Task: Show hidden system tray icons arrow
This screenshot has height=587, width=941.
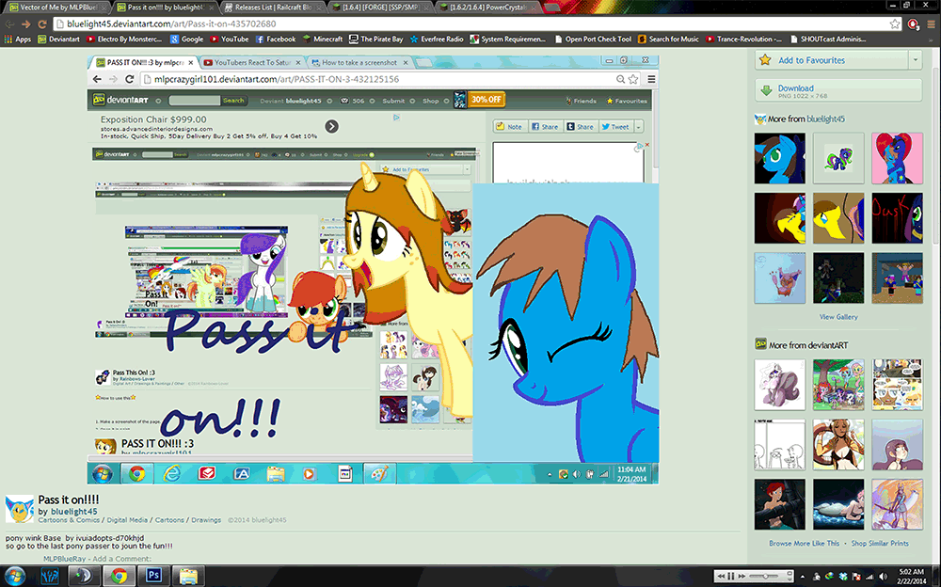Action: click(803, 577)
